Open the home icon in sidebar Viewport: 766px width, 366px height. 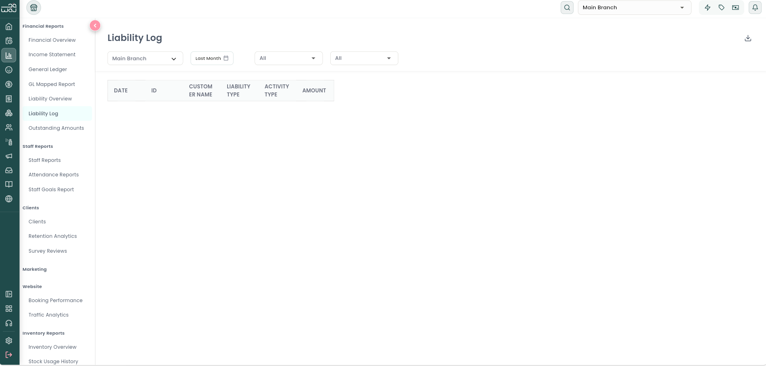click(x=9, y=27)
